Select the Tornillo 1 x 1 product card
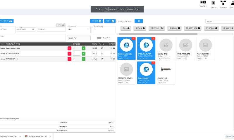 click(166, 73)
